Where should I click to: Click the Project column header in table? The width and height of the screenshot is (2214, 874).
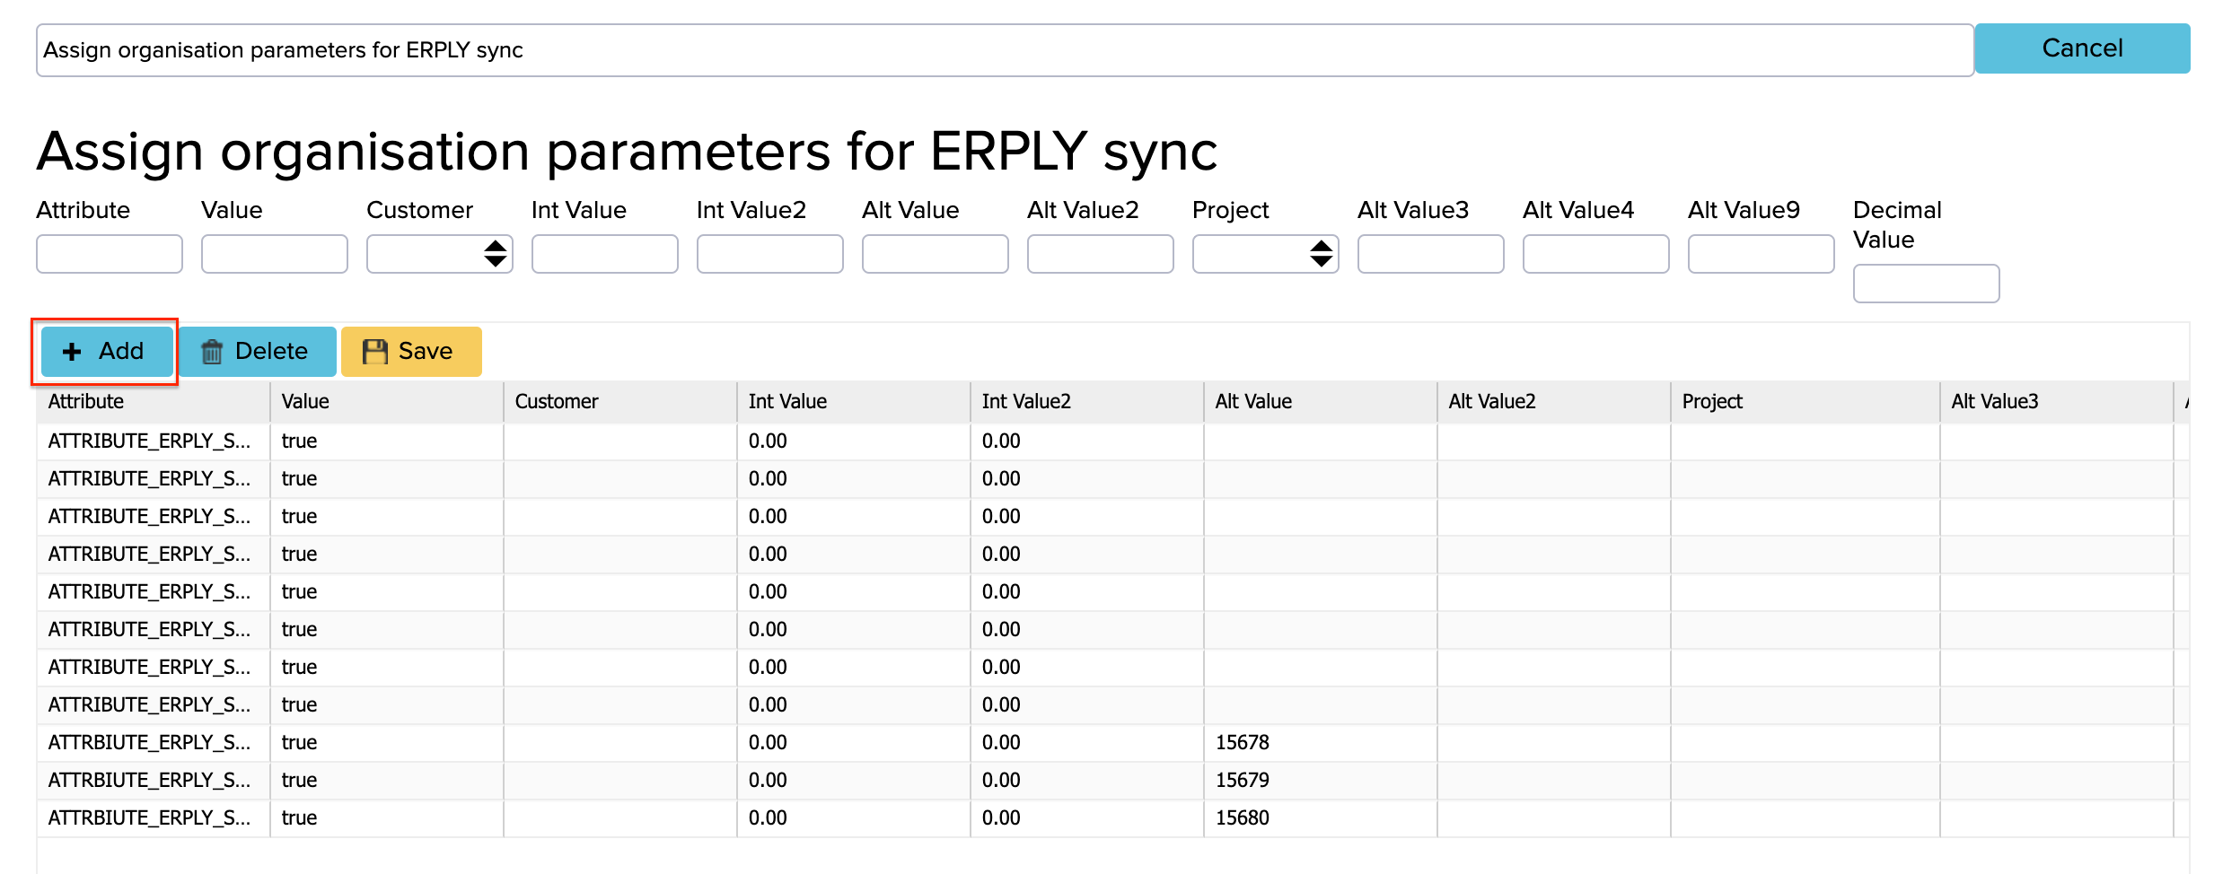(1712, 402)
